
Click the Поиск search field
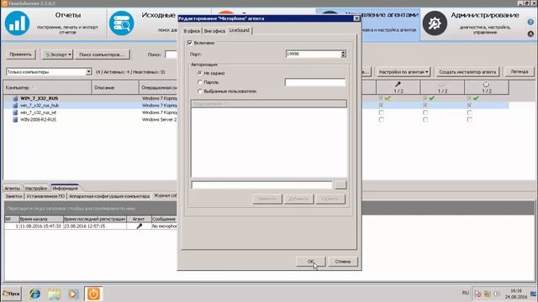(x=171, y=55)
